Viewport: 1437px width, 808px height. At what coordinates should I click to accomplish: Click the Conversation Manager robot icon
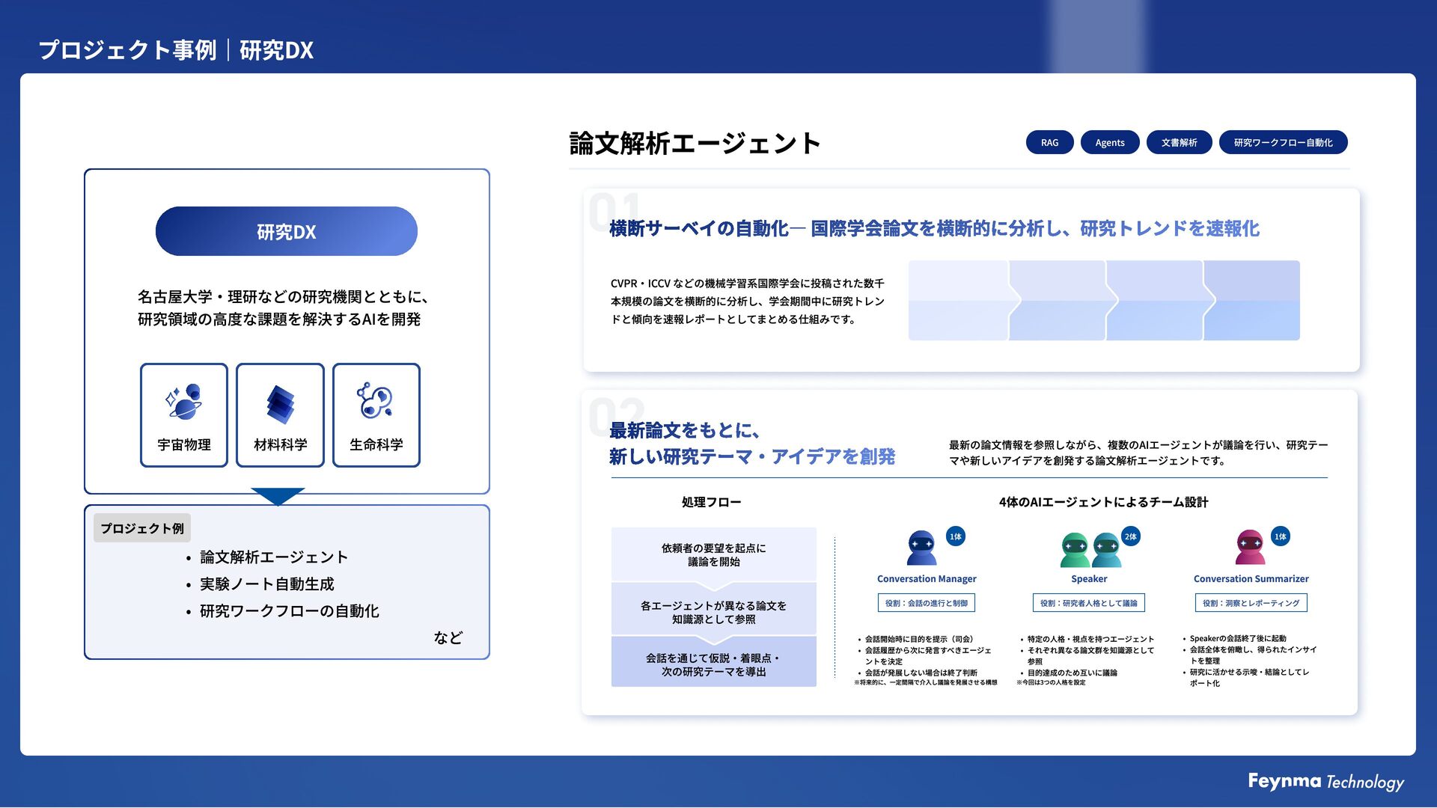[x=921, y=548]
